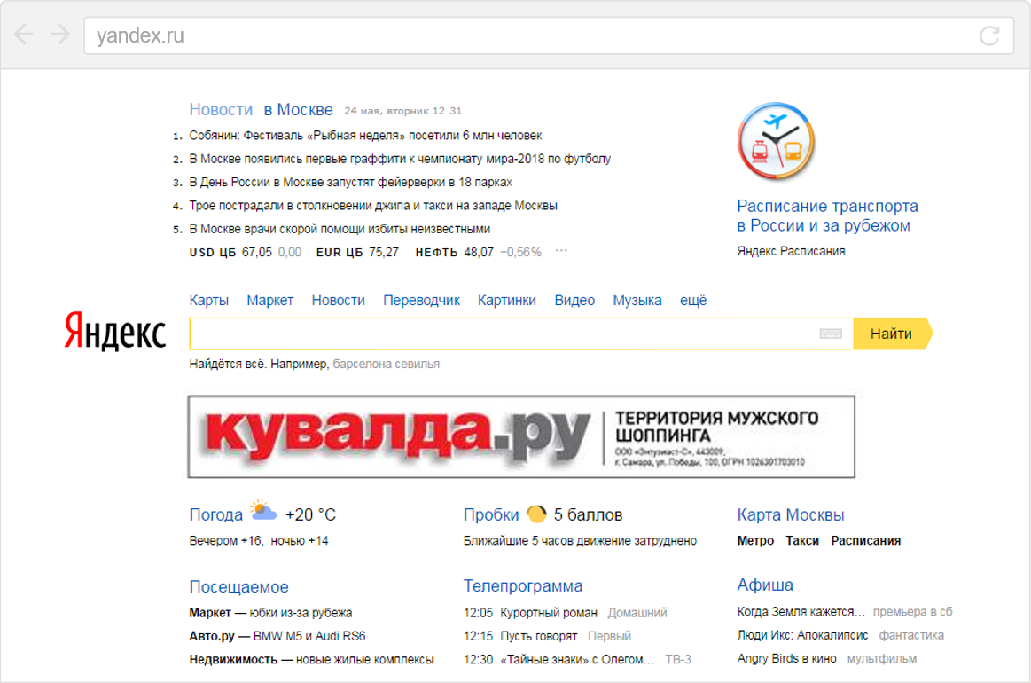Open the Переводчик service tab

421,301
